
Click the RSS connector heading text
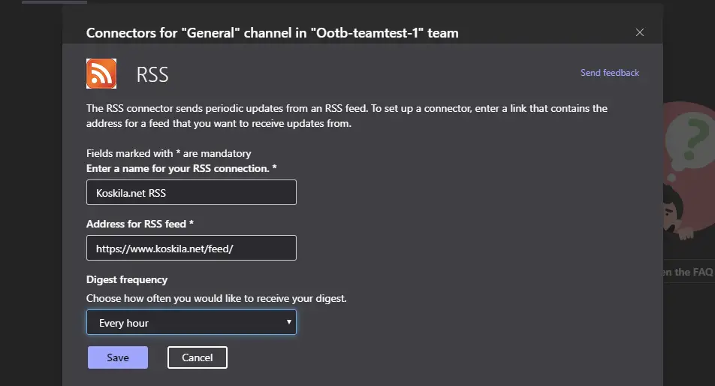(x=152, y=75)
